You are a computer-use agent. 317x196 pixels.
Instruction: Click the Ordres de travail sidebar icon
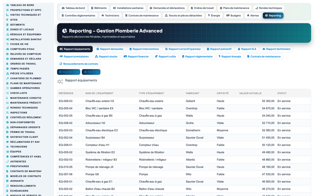click(7, 64)
